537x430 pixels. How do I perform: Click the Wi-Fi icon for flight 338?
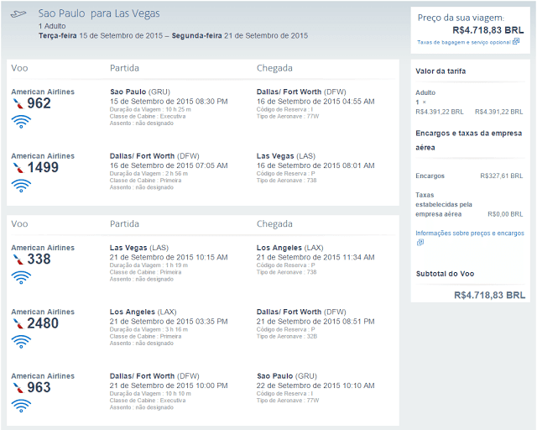[21, 277]
